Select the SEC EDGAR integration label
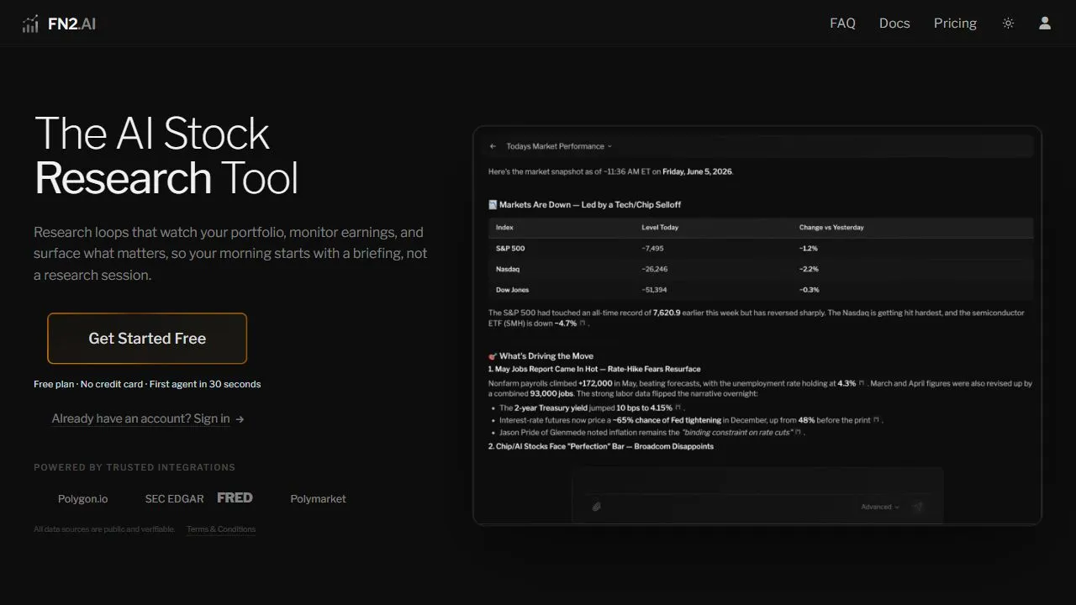 174,498
